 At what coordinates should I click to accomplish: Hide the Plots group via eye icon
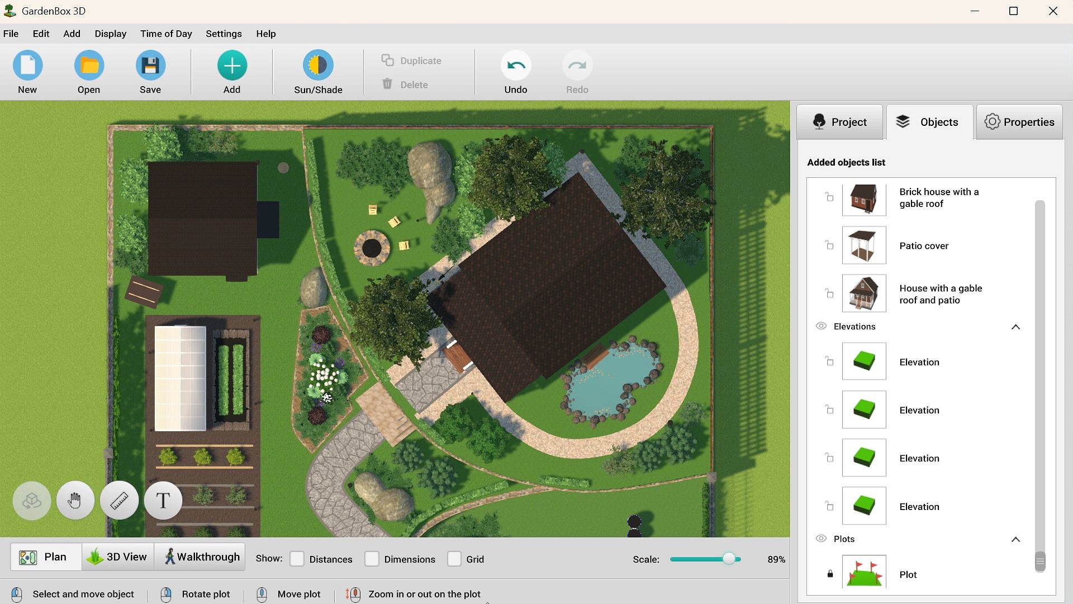pos(821,539)
